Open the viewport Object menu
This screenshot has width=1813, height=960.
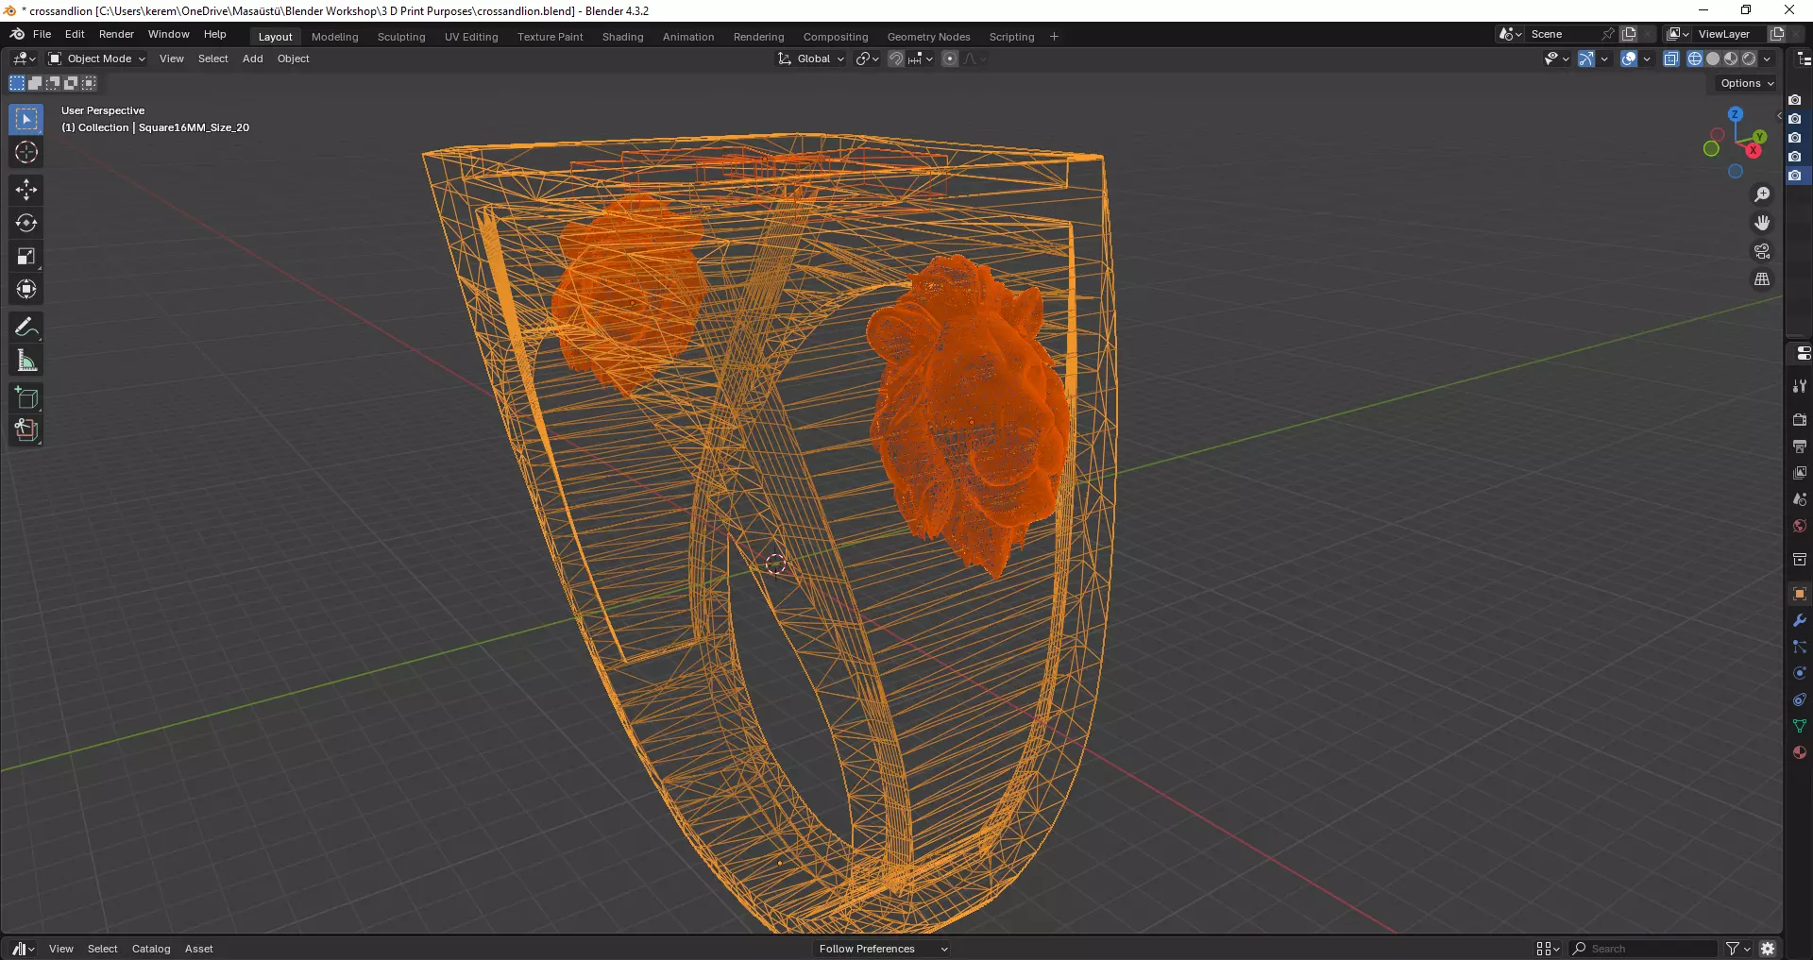(x=293, y=59)
